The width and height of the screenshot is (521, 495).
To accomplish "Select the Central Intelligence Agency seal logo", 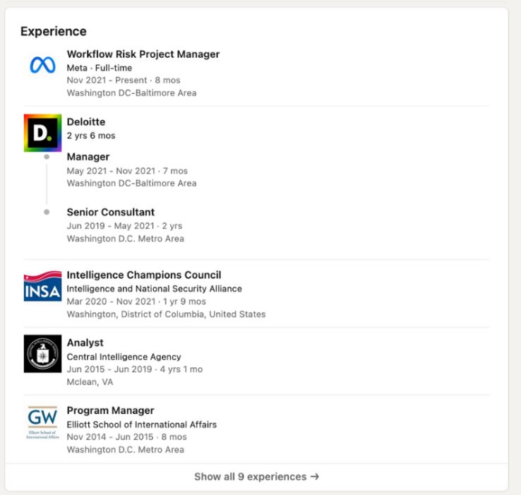I will 42,354.
